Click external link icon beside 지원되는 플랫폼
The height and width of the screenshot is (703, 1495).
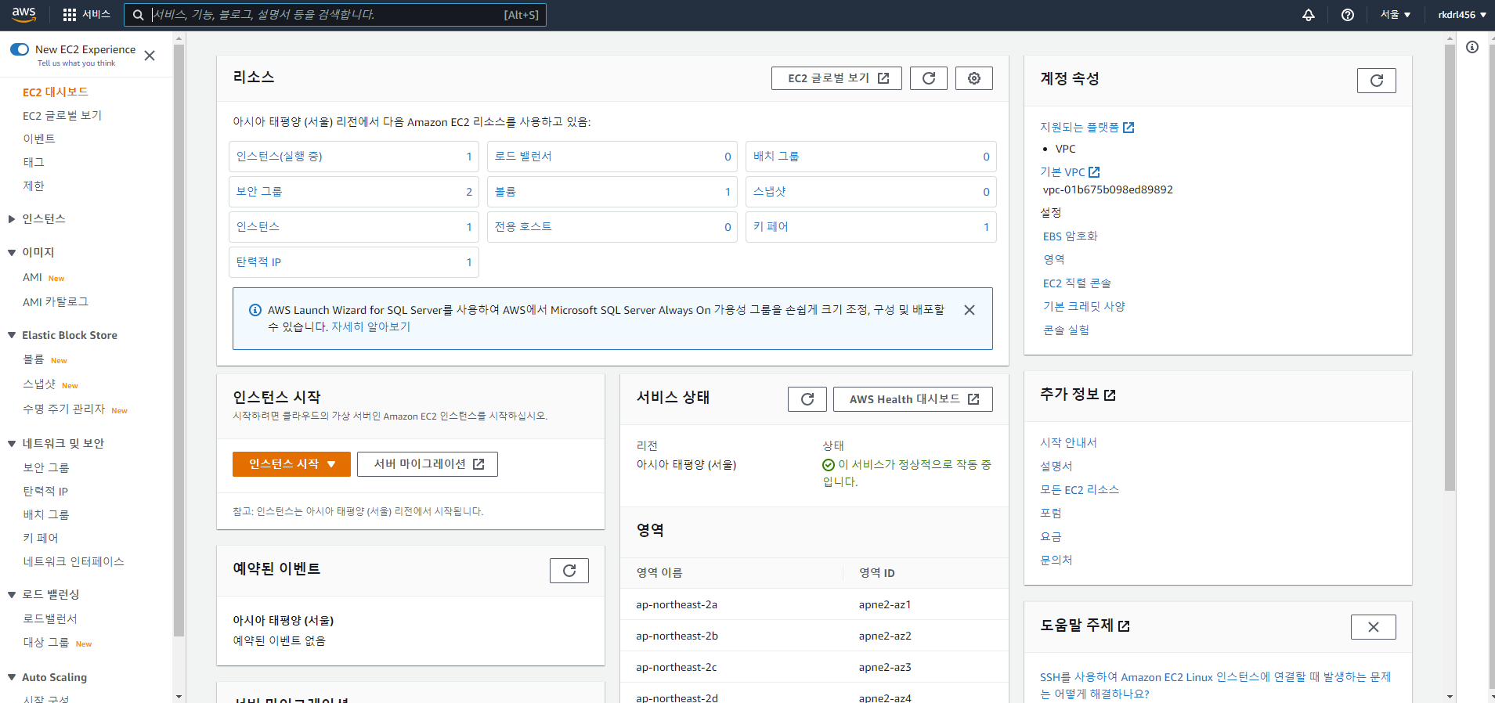(1128, 128)
